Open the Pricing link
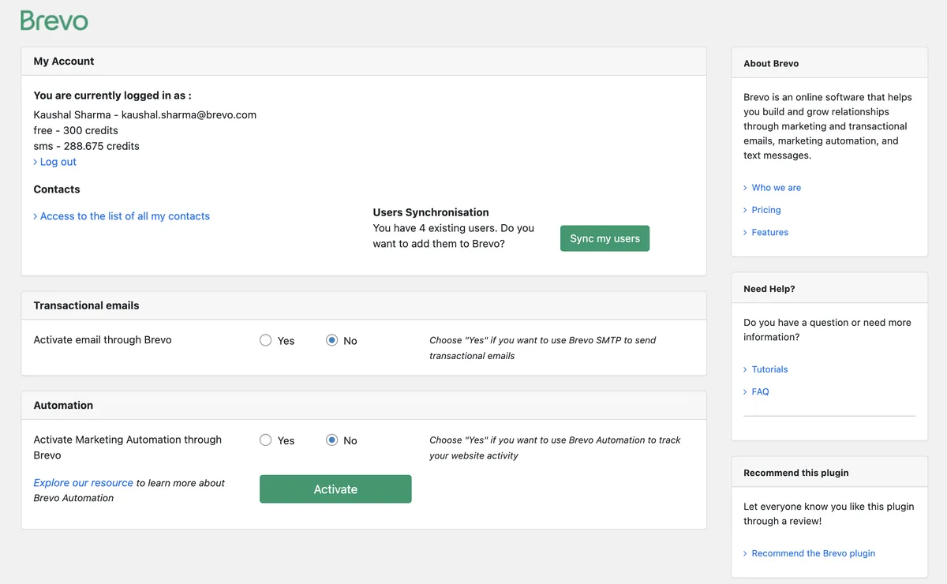947x584 pixels. (x=765, y=210)
